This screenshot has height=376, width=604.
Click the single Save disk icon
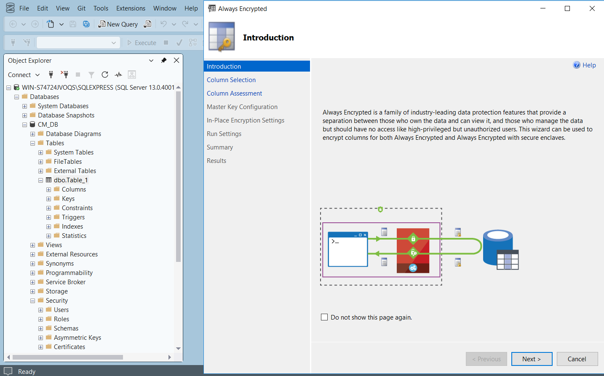(73, 24)
